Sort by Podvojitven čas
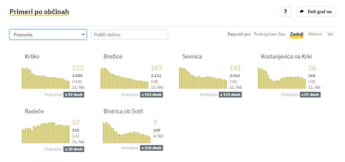 pyautogui.click(x=269, y=34)
